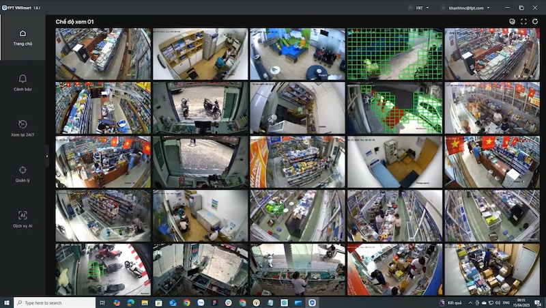Select the Chế độ xem 01 title
The image size is (546, 308).
coord(74,22)
